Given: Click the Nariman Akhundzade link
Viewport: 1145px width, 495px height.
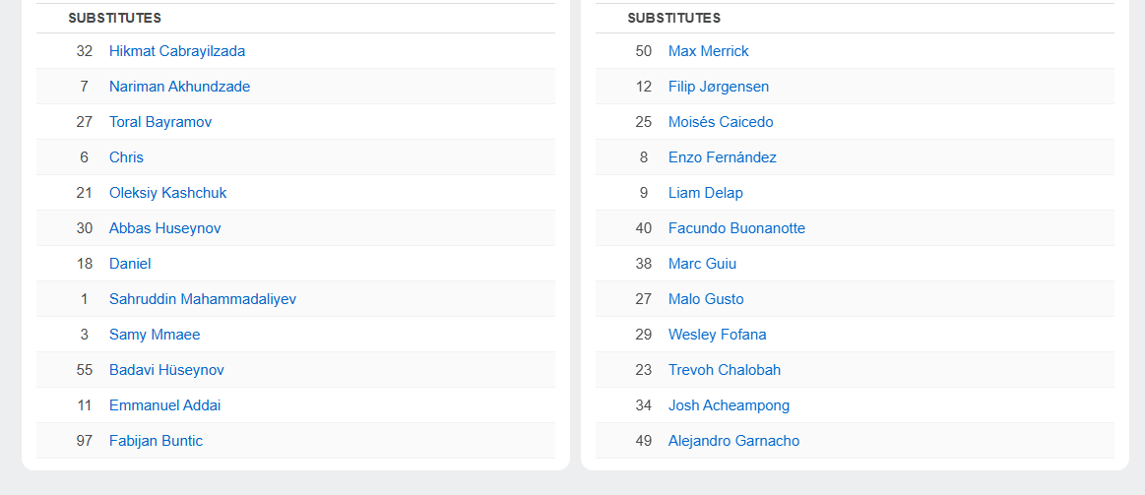Looking at the screenshot, I should [179, 87].
